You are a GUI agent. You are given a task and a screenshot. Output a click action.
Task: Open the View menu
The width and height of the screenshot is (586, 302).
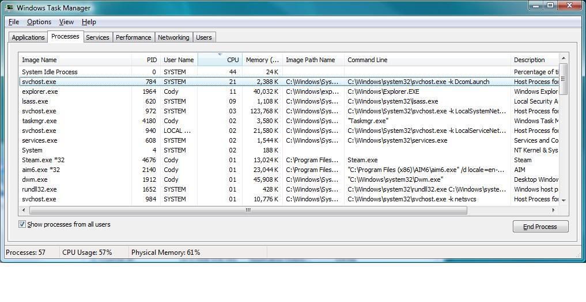[66, 22]
